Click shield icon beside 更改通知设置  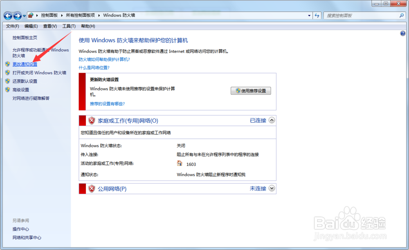(7, 64)
